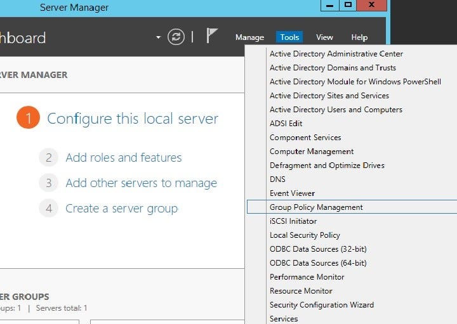
Task: Open the DNS manager entry
Action: [277, 179]
